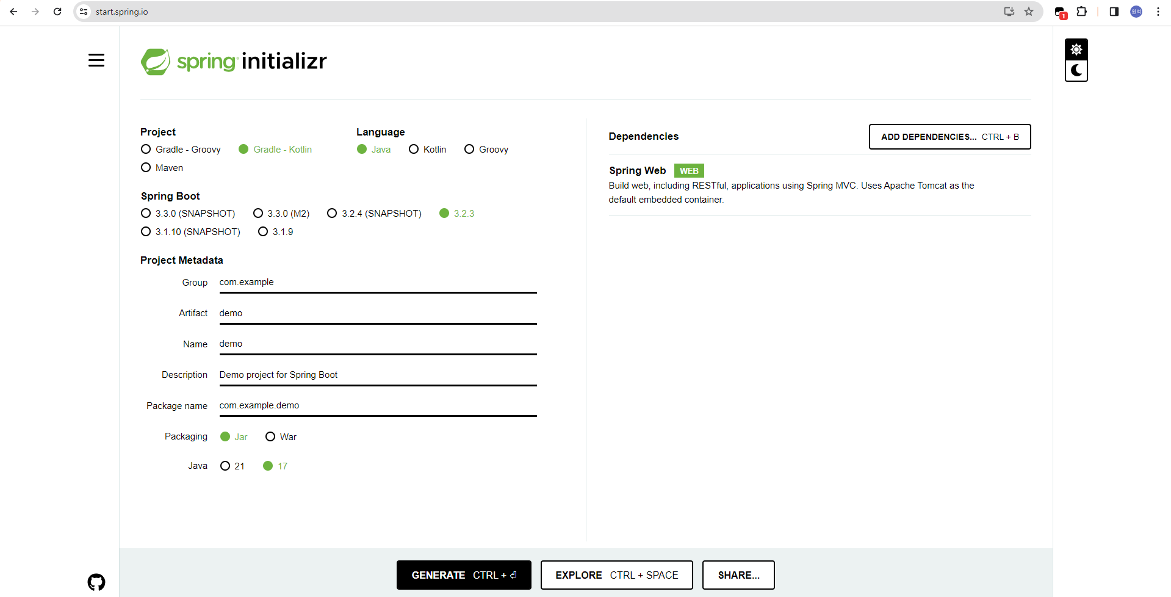
Task: Click the Generate button
Action: coord(464,575)
